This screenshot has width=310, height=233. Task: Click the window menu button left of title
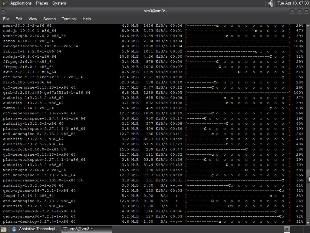click(3, 12)
